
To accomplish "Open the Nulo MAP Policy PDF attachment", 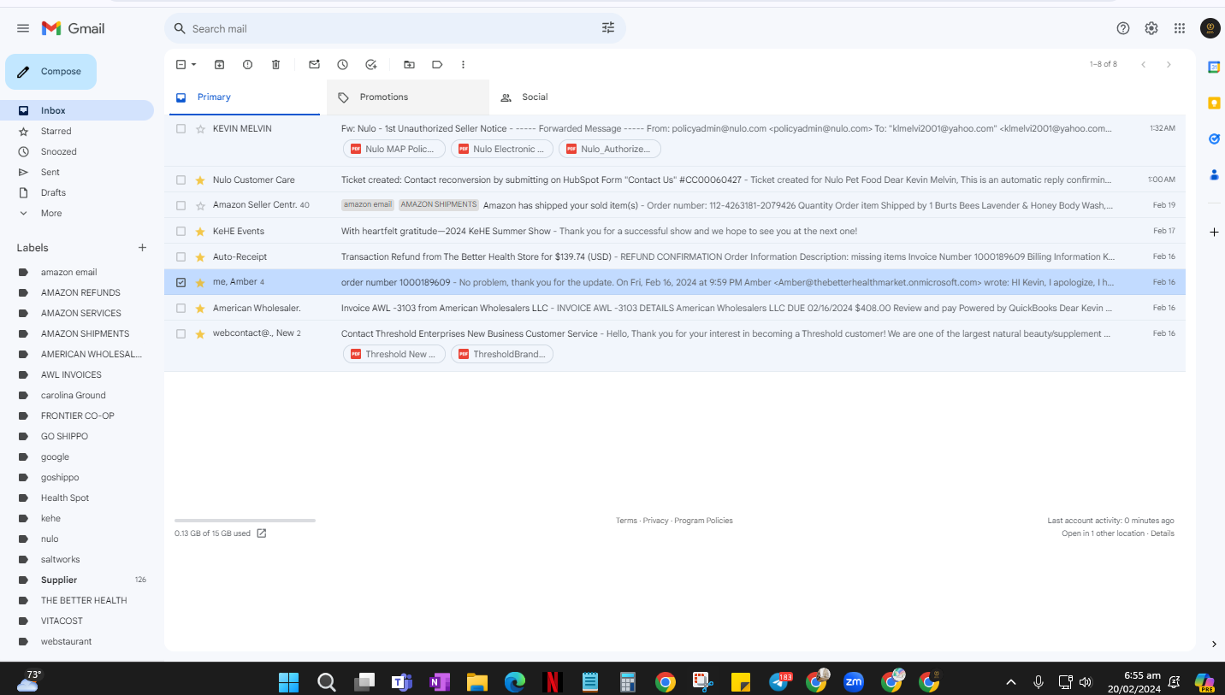I will tap(394, 149).
